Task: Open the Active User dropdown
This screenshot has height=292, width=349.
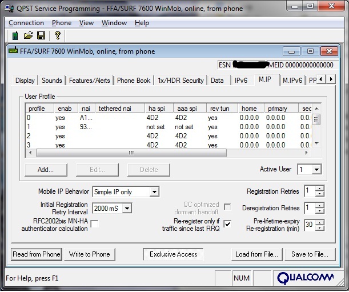Action: [316, 170]
